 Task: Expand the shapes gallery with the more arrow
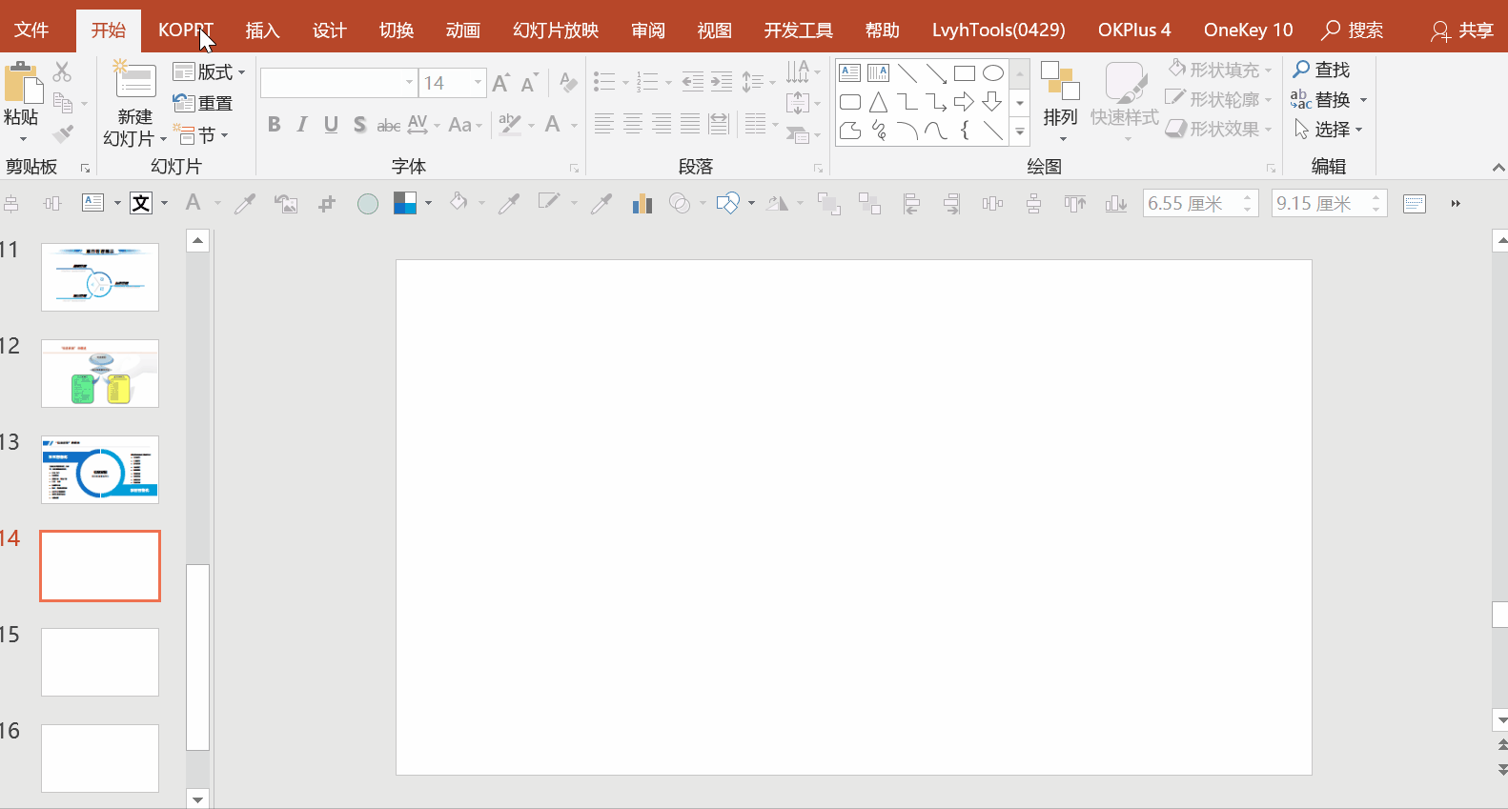(1020, 133)
